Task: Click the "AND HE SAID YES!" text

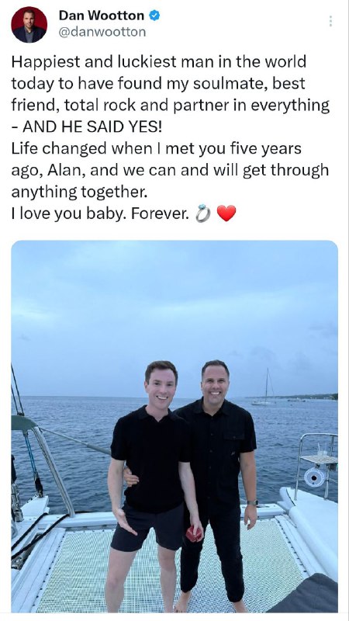Action: pyautogui.click(x=92, y=127)
